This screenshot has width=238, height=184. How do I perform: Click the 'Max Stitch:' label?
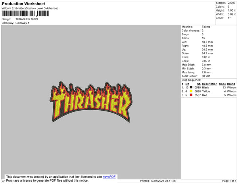click(x=188, y=65)
